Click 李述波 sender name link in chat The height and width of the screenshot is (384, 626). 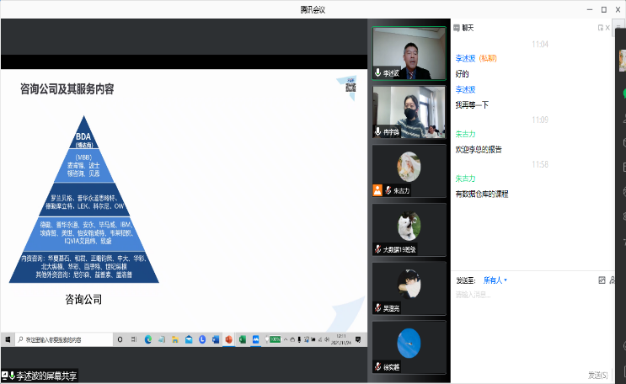(467, 58)
